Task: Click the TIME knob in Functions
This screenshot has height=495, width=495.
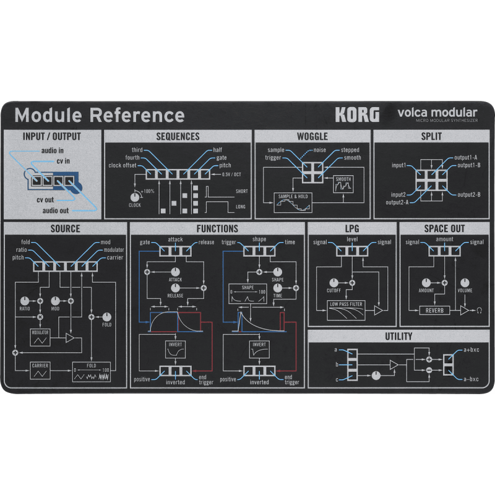Action: (277, 288)
